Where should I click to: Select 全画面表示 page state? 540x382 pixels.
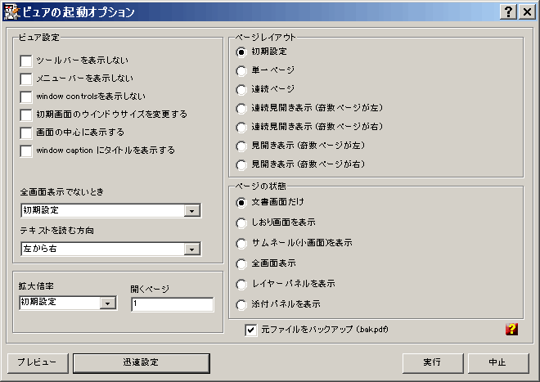pos(241,264)
